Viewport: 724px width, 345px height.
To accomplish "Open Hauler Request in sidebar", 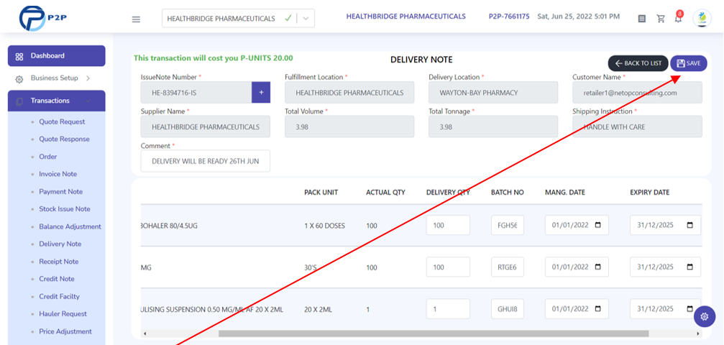I will 63,314.
